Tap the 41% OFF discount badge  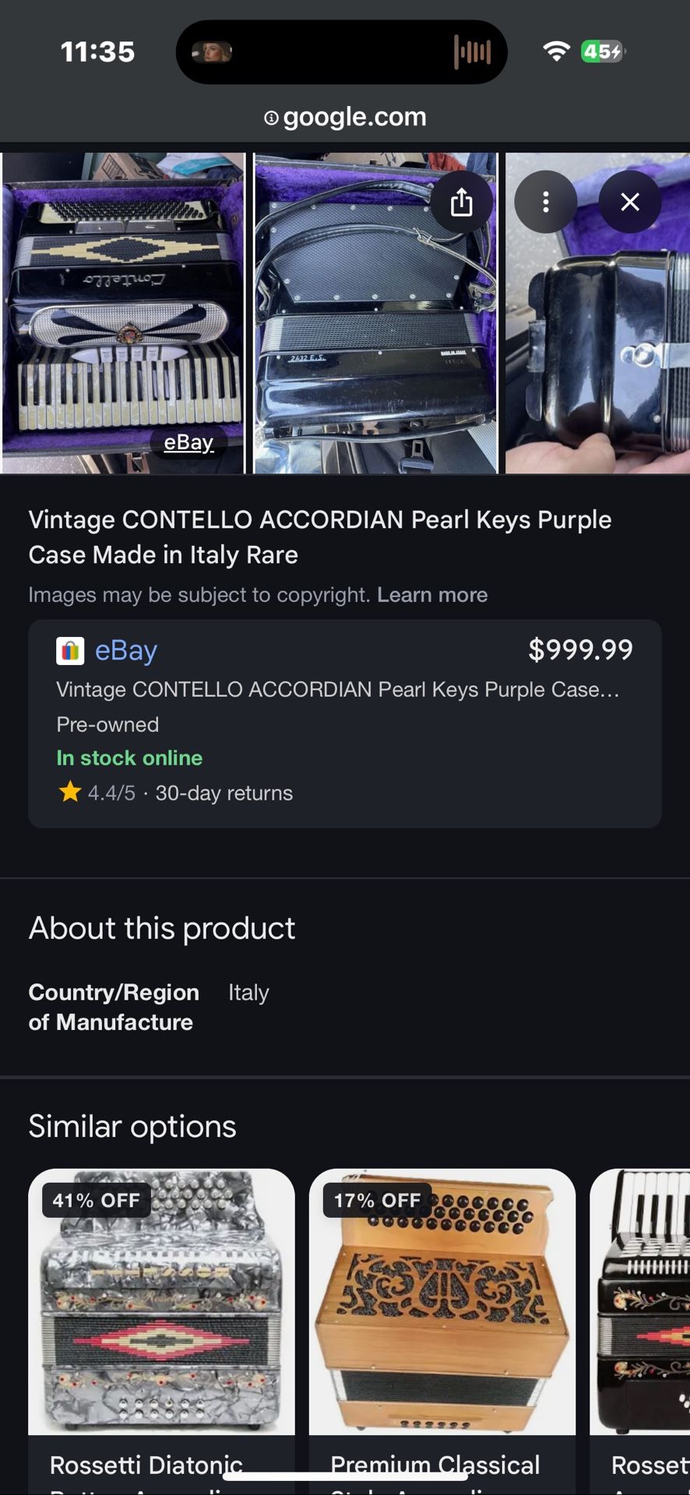[96, 1201]
